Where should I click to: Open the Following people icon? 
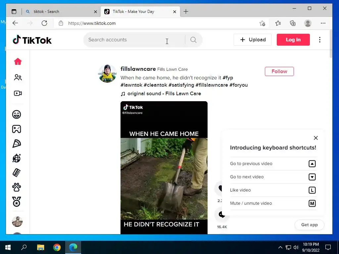(x=18, y=77)
